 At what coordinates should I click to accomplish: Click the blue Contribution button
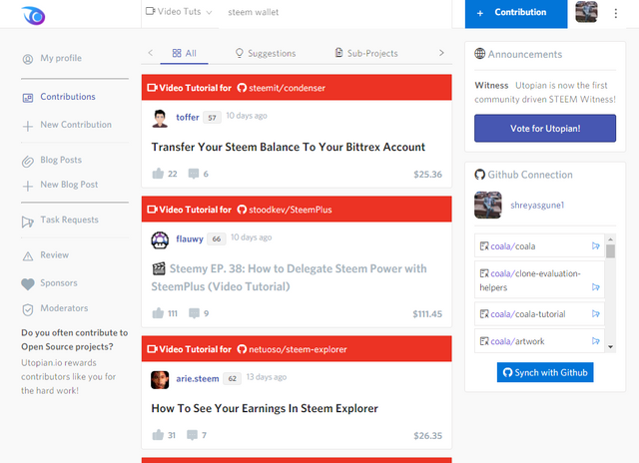point(516,13)
